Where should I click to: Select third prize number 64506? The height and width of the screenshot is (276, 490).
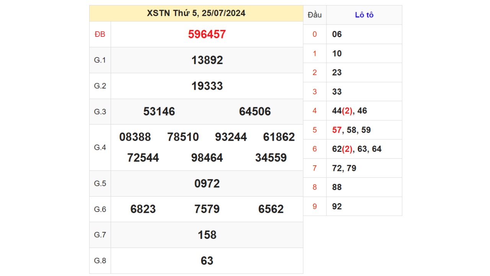(255, 112)
